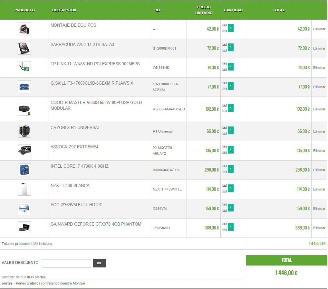Focus the VALES DESCUENTO voucher field

[x=66, y=263]
